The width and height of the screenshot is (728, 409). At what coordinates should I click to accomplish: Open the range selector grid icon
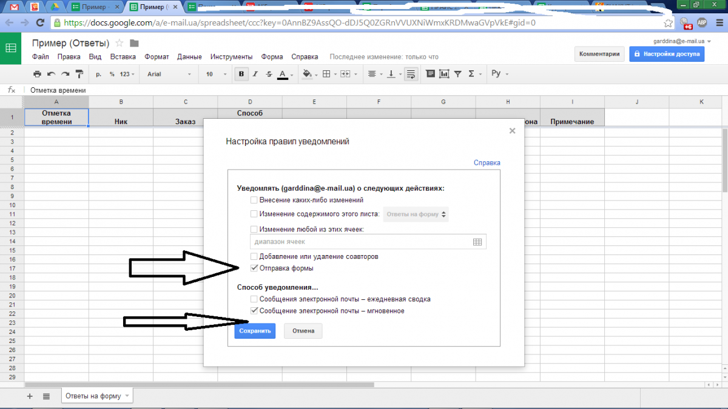[x=477, y=242]
